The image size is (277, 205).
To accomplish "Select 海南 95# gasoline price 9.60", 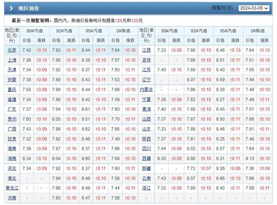I will tap(86, 159).
